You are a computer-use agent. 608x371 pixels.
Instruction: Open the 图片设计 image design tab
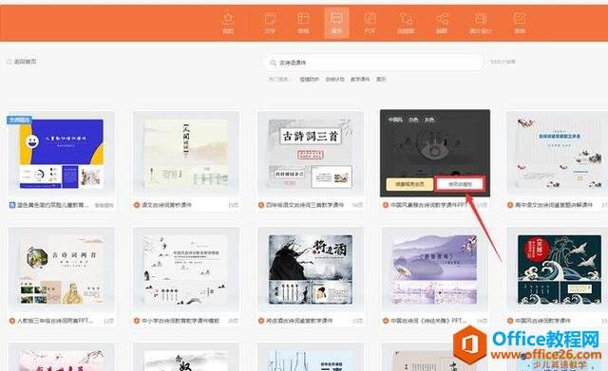click(x=481, y=23)
